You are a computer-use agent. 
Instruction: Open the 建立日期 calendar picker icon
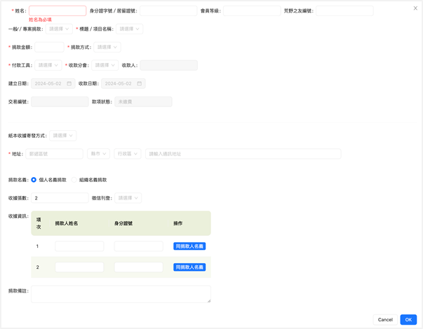(x=69, y=84)
